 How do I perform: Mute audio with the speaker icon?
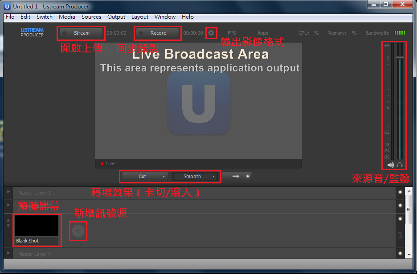pos(391,165)
